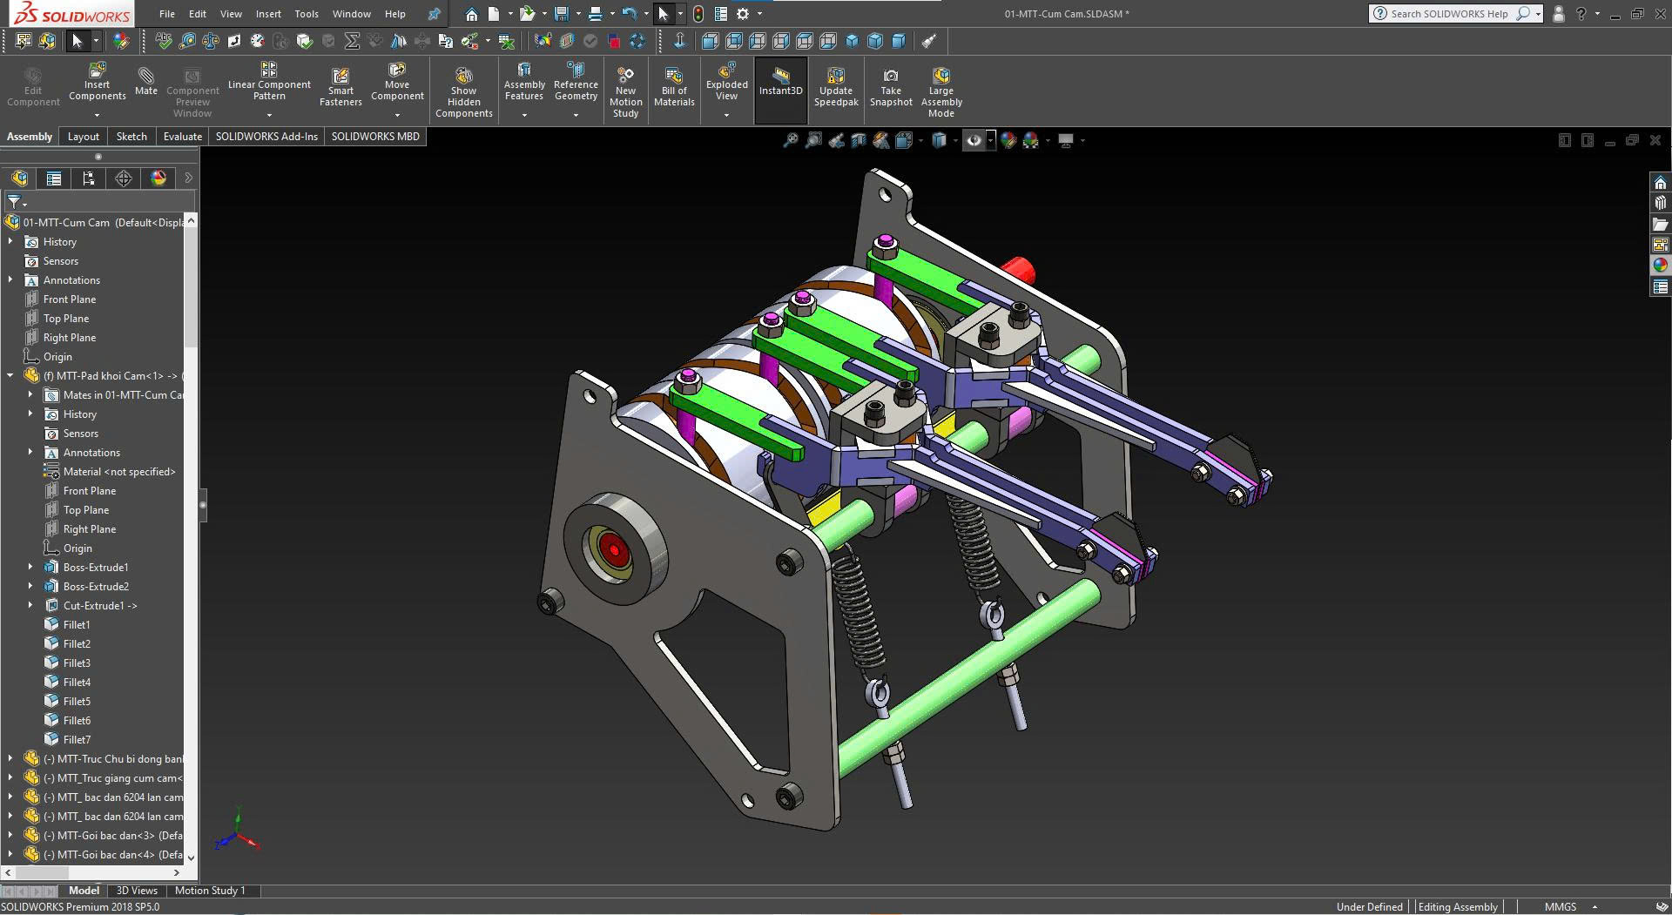Click the Home icon in top bar
Viewport: 1672px width, 915px height.
[x=471, y=14]
